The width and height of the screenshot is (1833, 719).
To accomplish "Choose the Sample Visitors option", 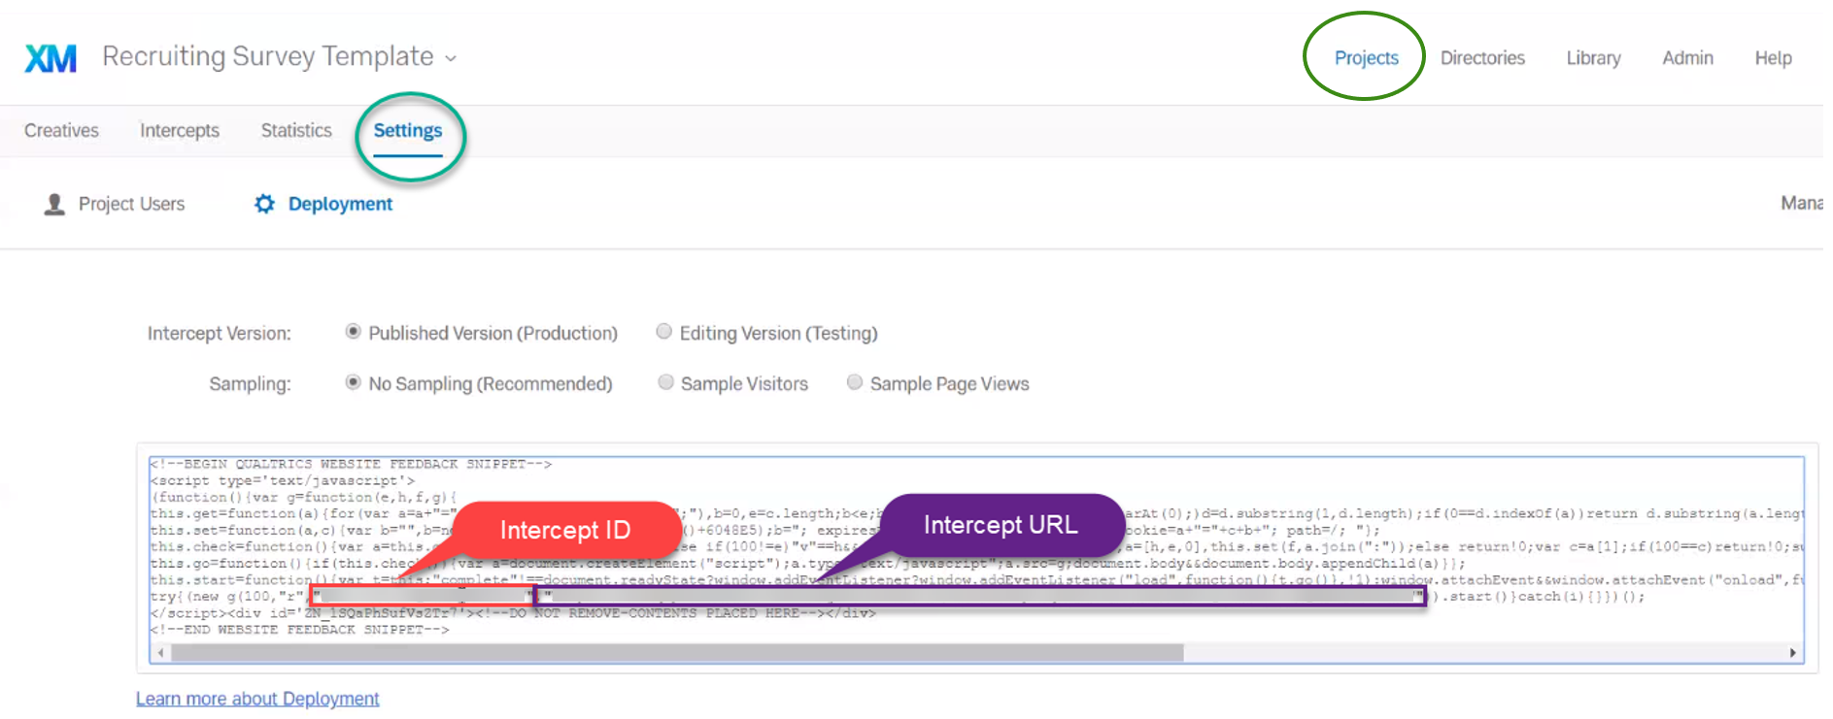I will pyautogui.click(x=665, y=382).
